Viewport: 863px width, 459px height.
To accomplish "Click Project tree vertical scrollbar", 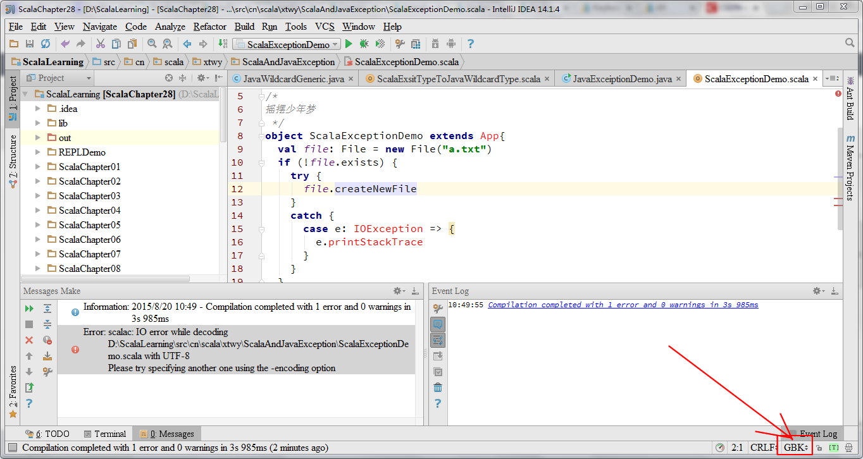I will pyautogui.click(x=223, y=116).
